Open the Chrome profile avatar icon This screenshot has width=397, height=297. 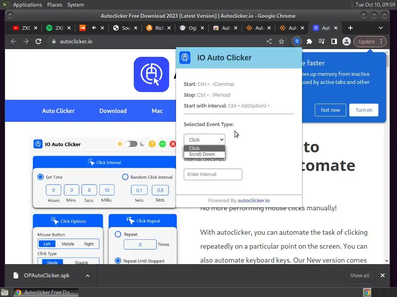click(346, 41)
